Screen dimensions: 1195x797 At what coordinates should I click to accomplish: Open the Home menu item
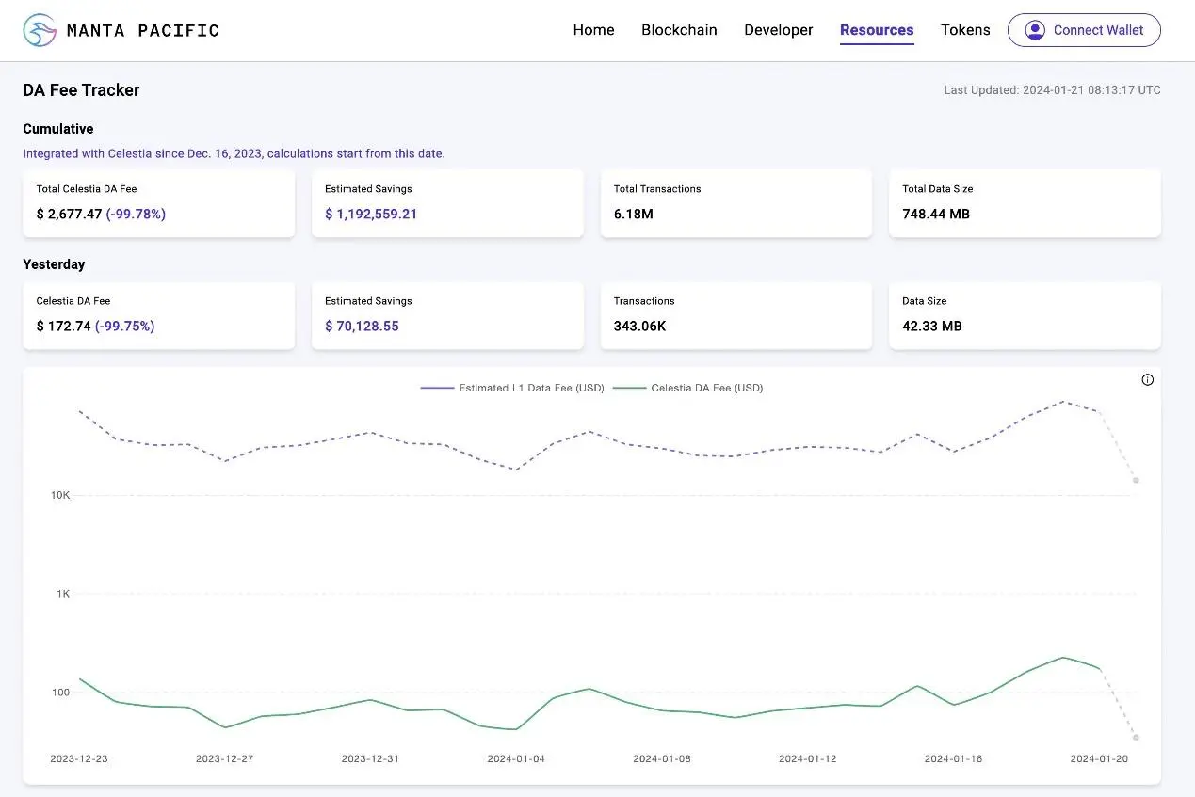[x=593, y=30]
